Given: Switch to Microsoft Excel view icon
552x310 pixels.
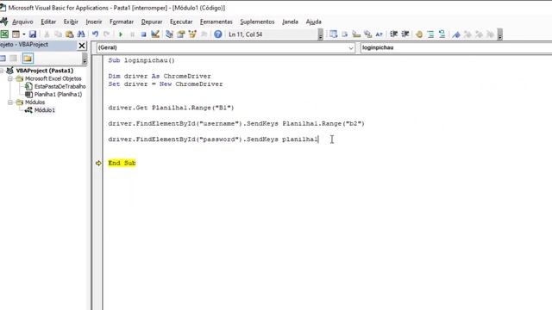Looking at the screenshot, I should (x=4, y=34).
